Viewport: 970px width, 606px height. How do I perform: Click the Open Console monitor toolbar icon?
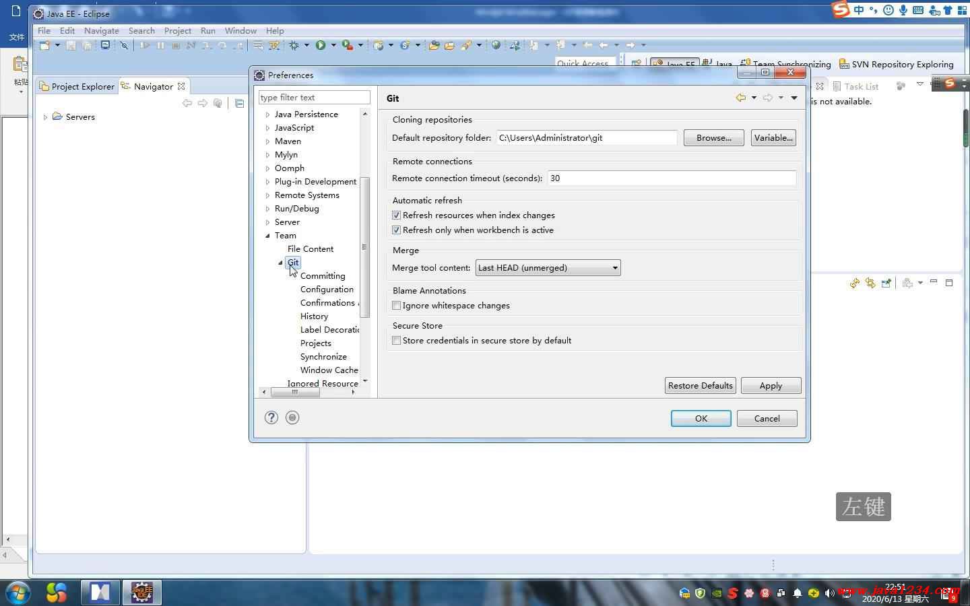click(105, 45)
